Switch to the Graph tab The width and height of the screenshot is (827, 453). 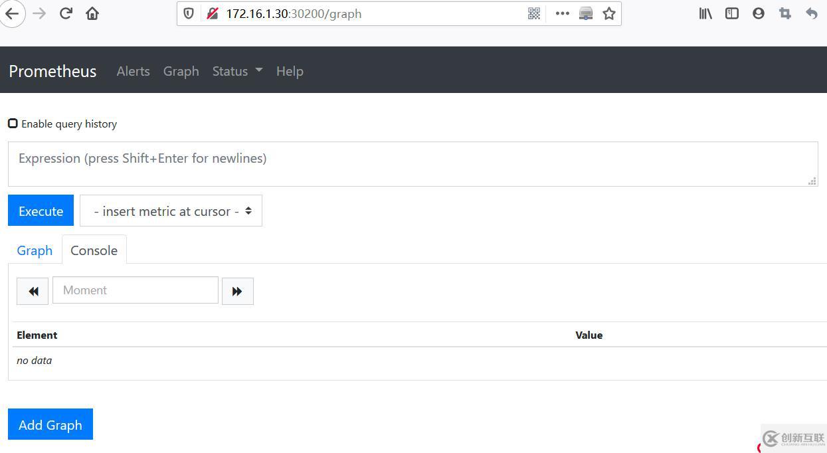pyautogui.click(x=35, y=250)
